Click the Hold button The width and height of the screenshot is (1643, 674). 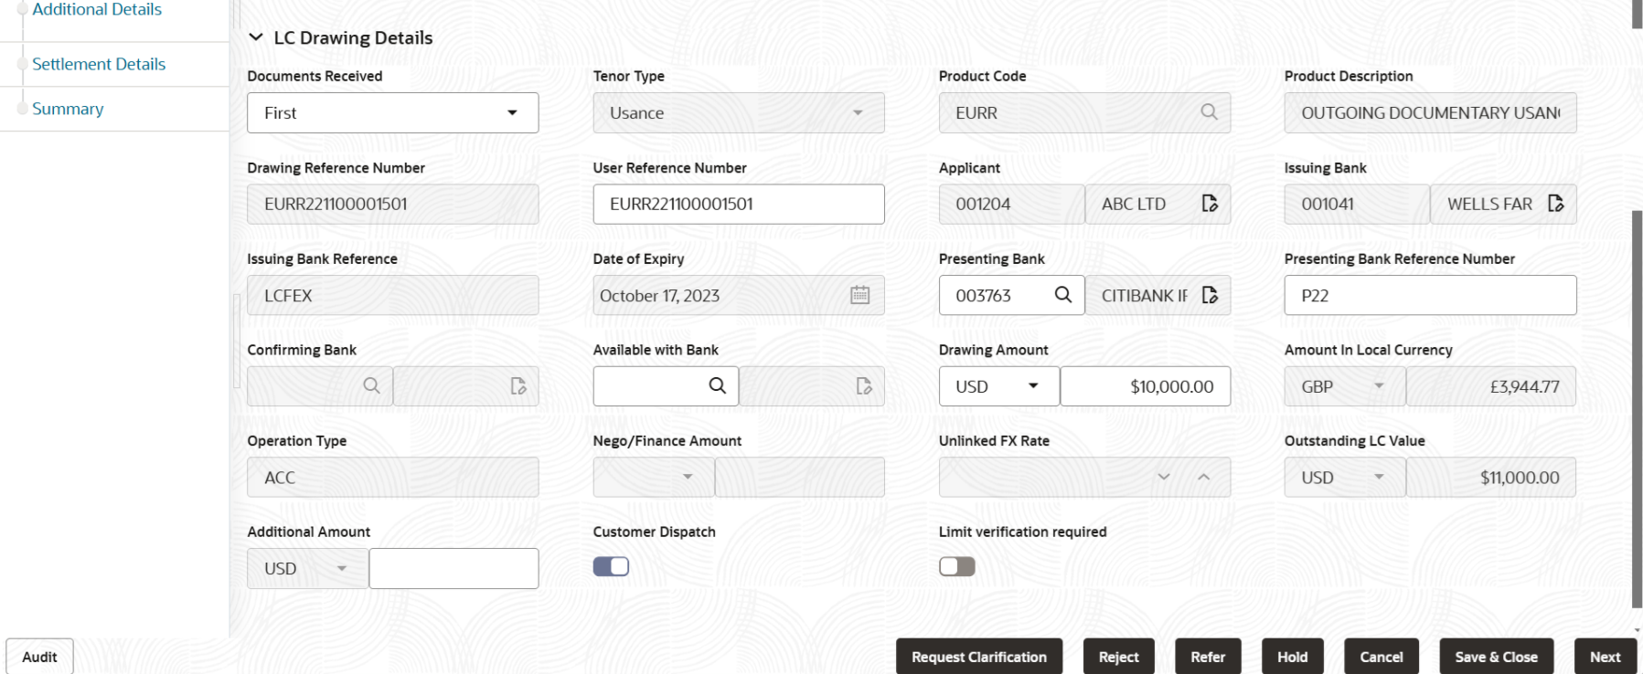coord(1292,657)
